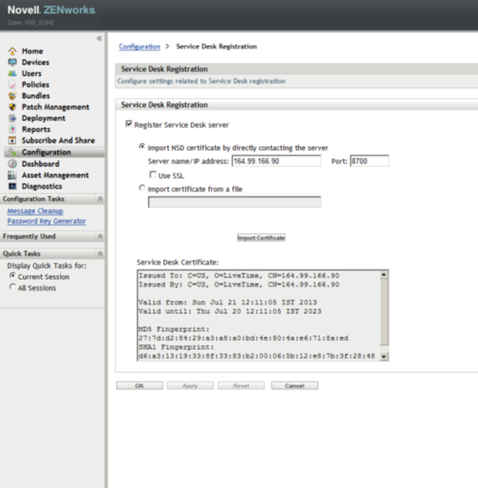The width and height of the screenshot is (478, 488).
Task: Click the Deployment icon
Action: [12, 118]
